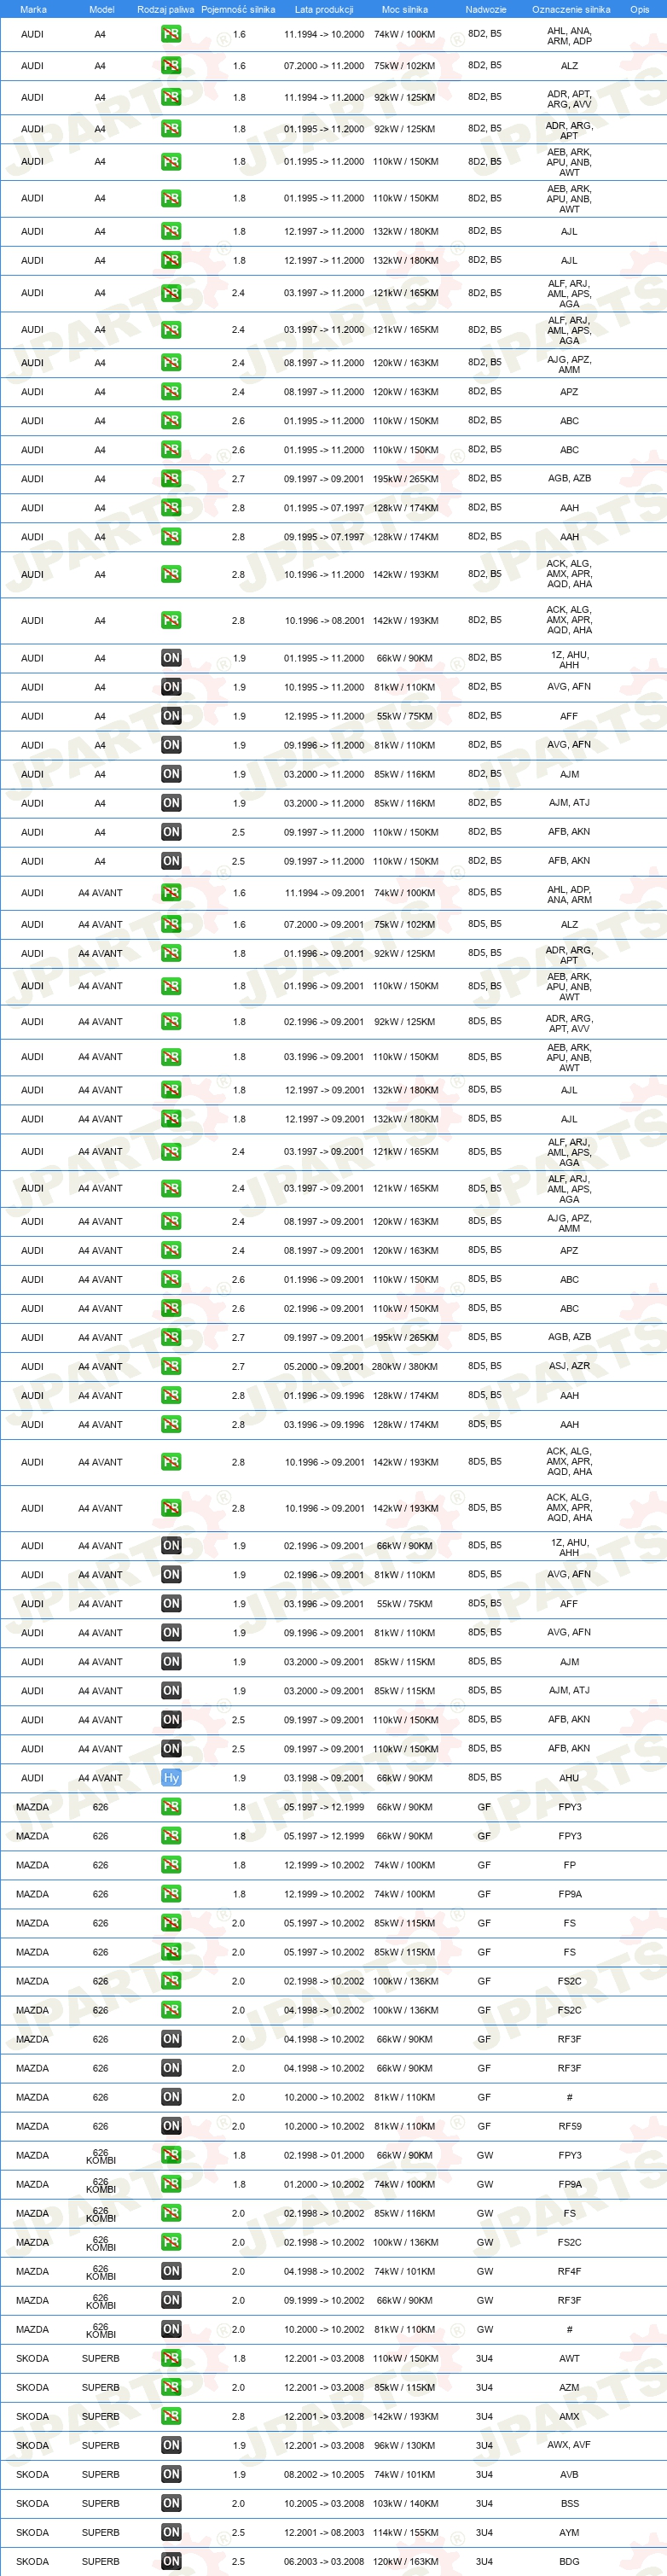Click engine code cell RF59

click(x=569, y=2126)
